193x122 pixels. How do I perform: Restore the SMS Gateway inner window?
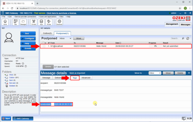point(185,13)
